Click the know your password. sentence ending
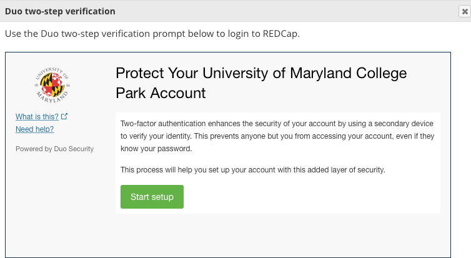The image size is (471, 258). pos(156,149)
